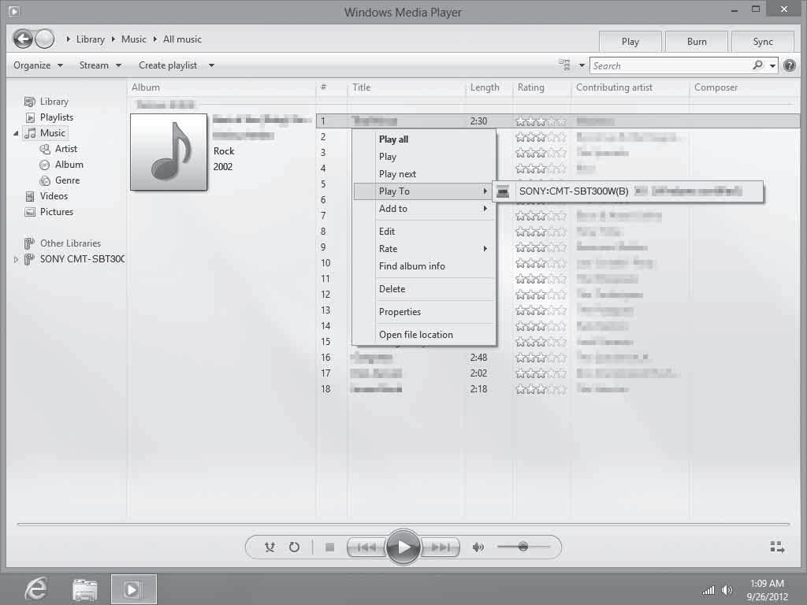807x605 pixels.
Task: Click the seek bar progress line
Action: (x=403, y=524)
